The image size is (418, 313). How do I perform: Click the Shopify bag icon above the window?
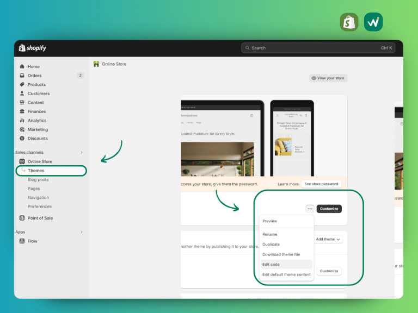(349, 22)
